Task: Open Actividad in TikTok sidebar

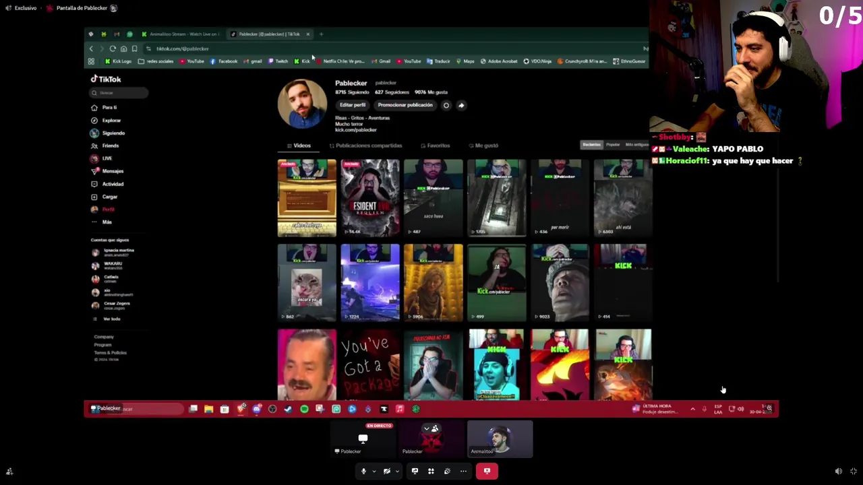Action: 107,184
